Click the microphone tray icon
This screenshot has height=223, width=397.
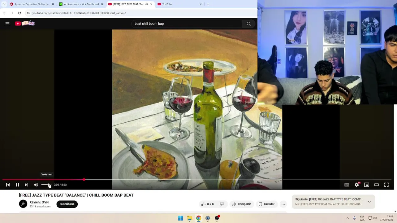pyautogui.click(x=354, y=218)
